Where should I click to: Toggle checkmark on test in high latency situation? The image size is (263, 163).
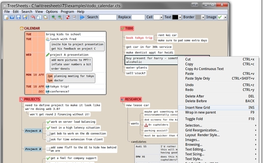pos(48,128)
